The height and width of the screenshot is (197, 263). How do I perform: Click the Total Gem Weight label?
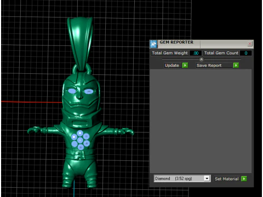point(170,53)
